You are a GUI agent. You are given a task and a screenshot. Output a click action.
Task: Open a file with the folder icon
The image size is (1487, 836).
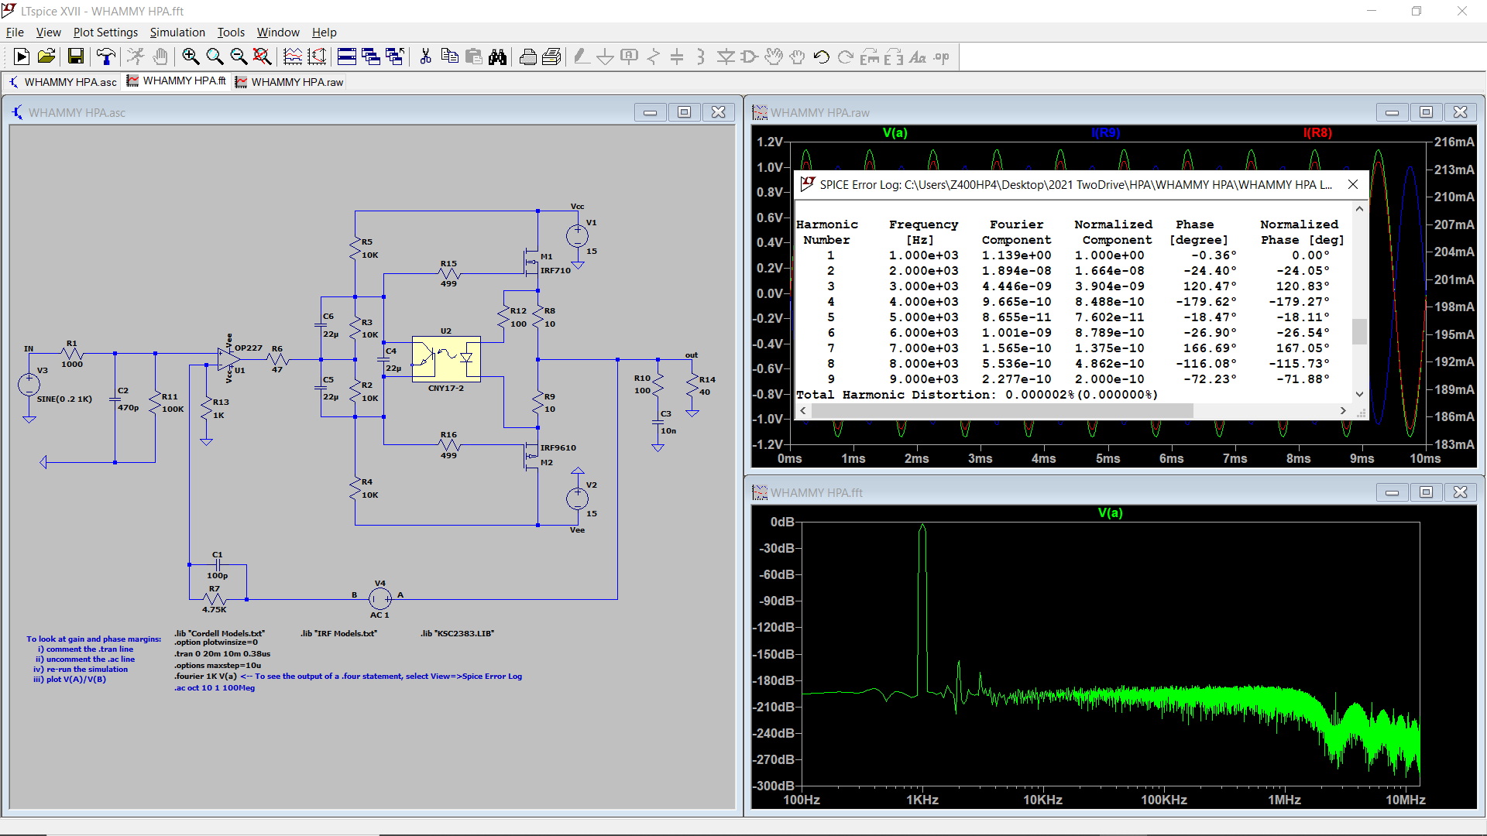coord(46,57)
